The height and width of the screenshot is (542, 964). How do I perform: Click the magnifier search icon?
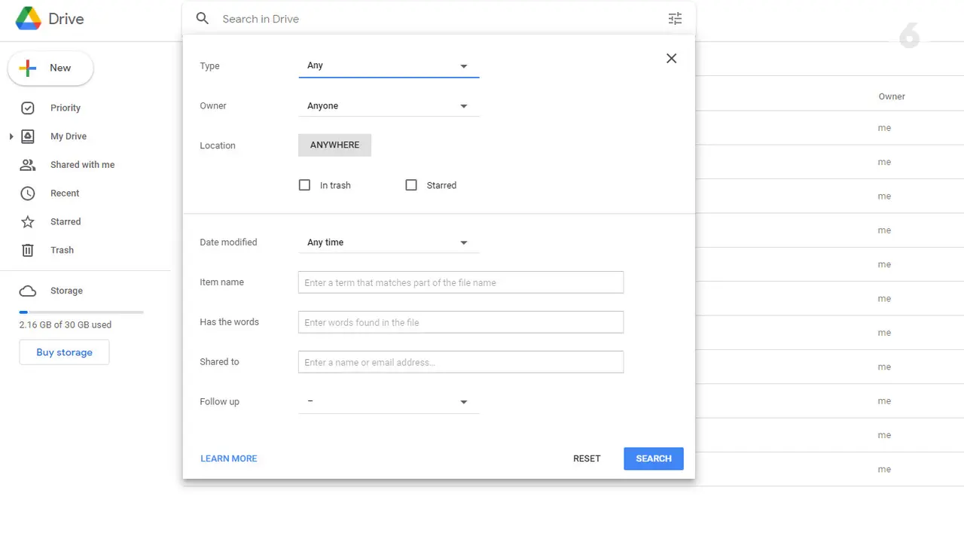pos(203,18)
